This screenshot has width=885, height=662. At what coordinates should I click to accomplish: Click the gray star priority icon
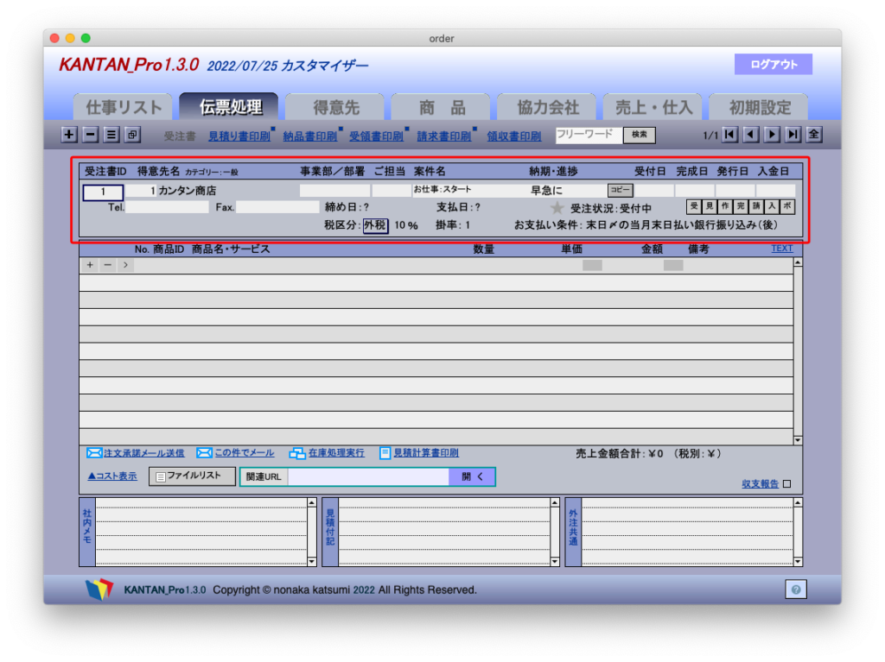[557, 208]
